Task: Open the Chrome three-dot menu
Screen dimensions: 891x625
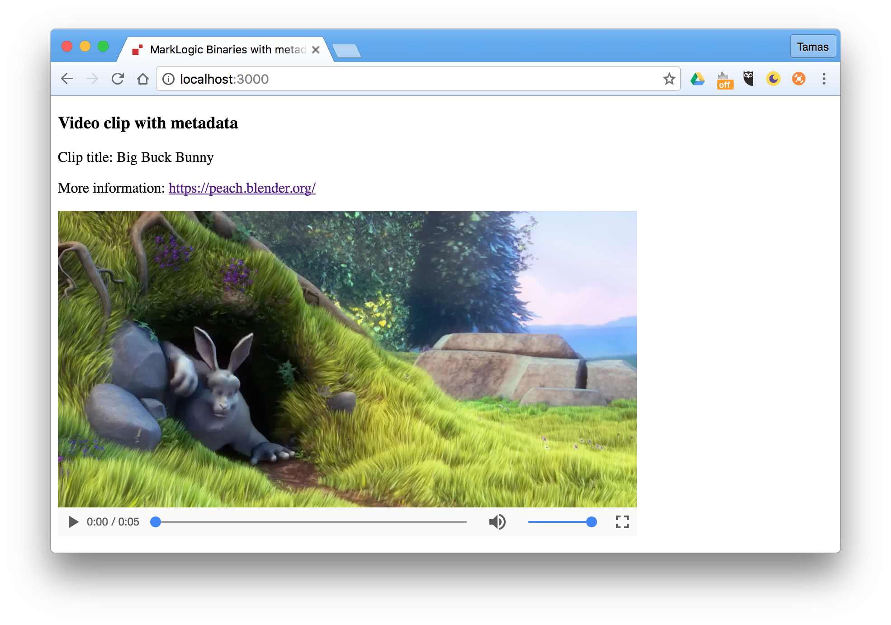Action: pos(824,79)
